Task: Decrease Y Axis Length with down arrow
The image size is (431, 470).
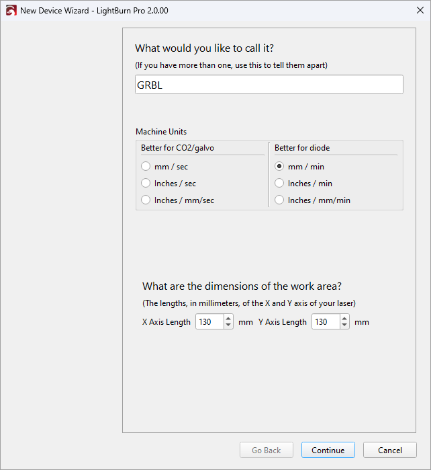Action: point(344,325)
